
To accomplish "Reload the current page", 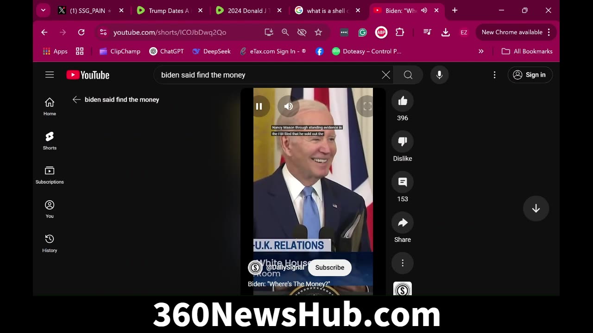I will click(x=81, y=32).
